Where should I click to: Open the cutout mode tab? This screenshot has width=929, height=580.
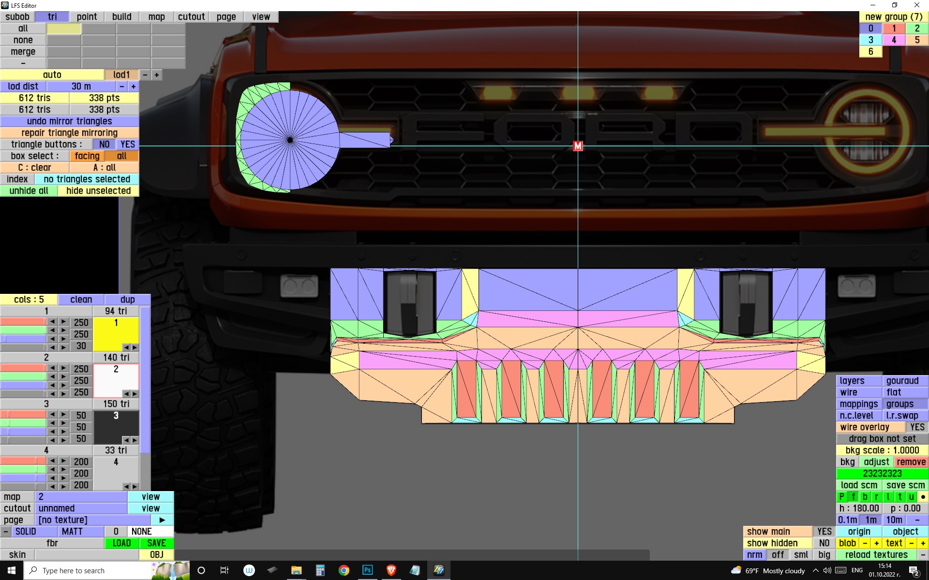point(191,17)
